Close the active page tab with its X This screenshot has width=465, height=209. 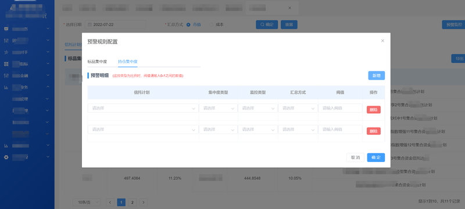pos(289,8)
